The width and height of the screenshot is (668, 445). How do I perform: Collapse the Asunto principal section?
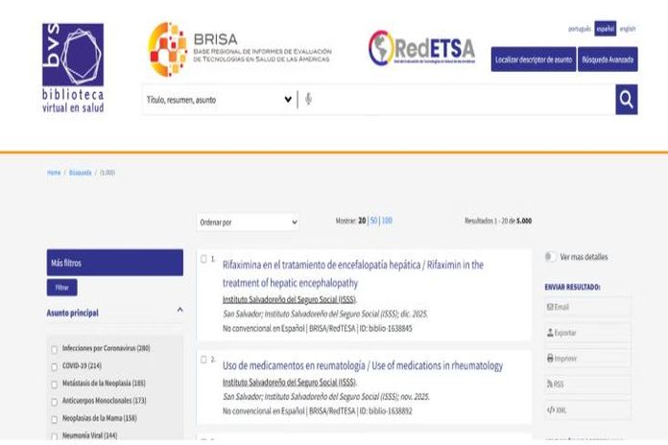[179, 311]
